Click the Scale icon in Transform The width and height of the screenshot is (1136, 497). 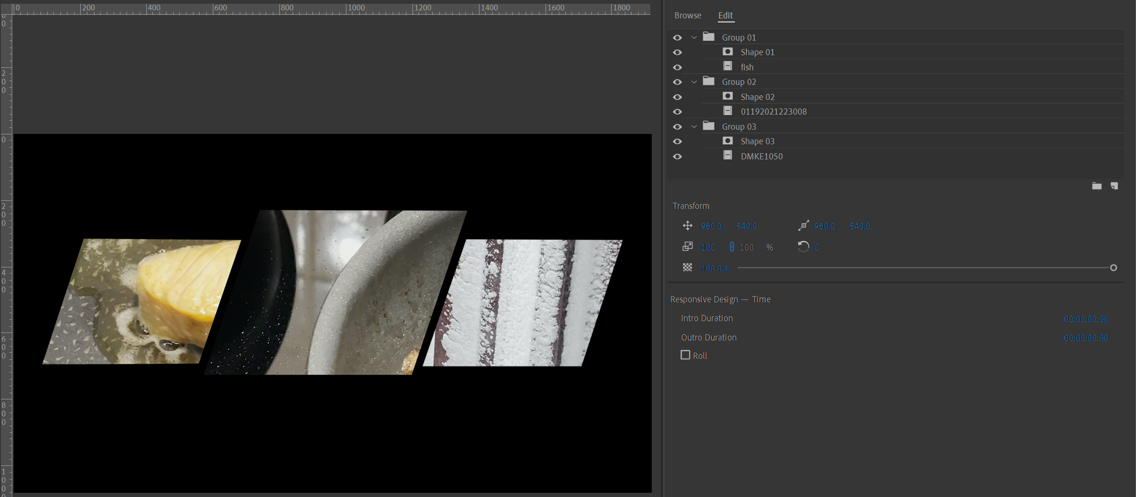[x=688, y=247]
